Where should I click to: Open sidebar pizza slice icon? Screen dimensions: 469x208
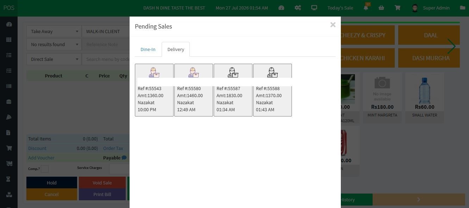(9, 117)
